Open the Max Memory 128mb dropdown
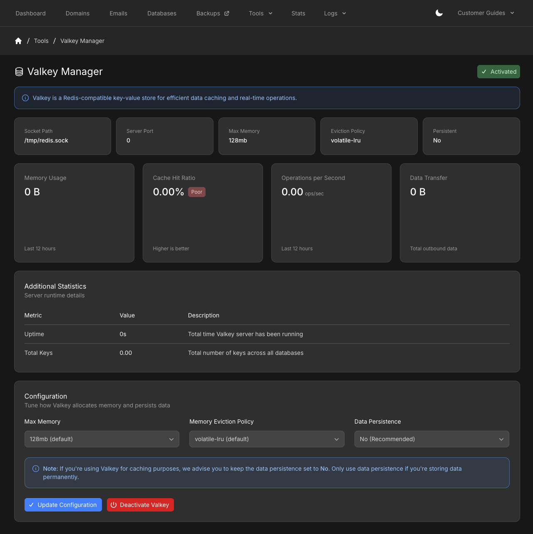The image size is (533, 534). click(102, 439)
